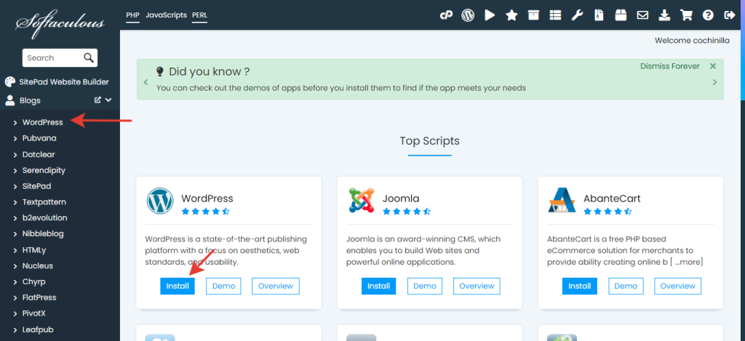Image resolution: width=745 pixels, height=341 pixels.
Task: Open Demo for Joomla
Action: coord(424,286)
